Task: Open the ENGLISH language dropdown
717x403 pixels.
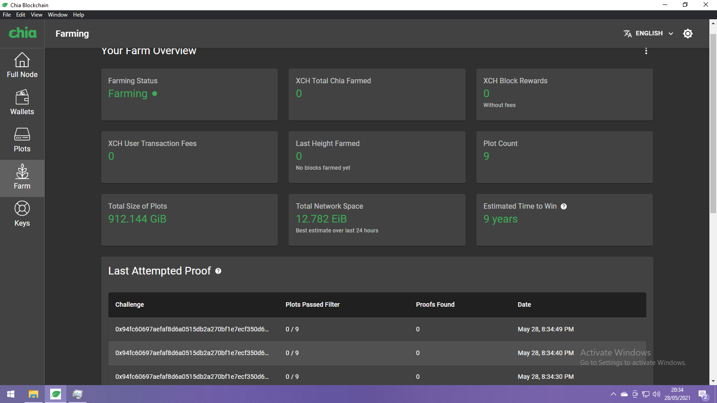Action: coord(648,34)
